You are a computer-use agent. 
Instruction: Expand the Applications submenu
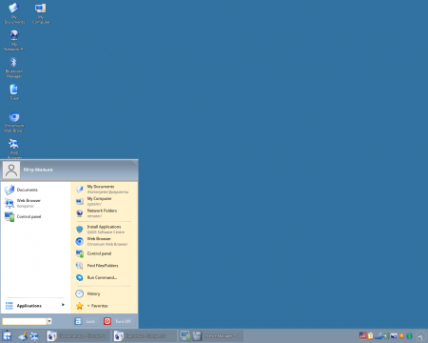pos(35,306)
